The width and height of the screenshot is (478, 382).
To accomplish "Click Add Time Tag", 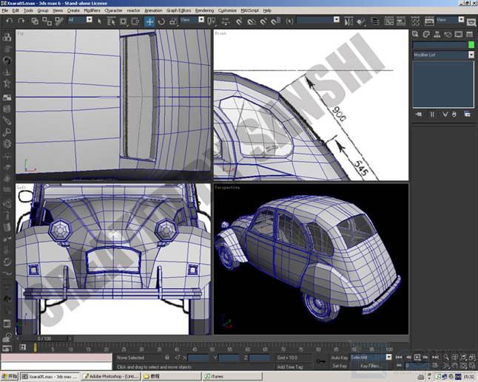I will pyautogui.click(x=290, y=366).
